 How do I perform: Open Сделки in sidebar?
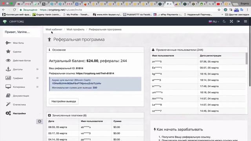click(x=17, y=52)
